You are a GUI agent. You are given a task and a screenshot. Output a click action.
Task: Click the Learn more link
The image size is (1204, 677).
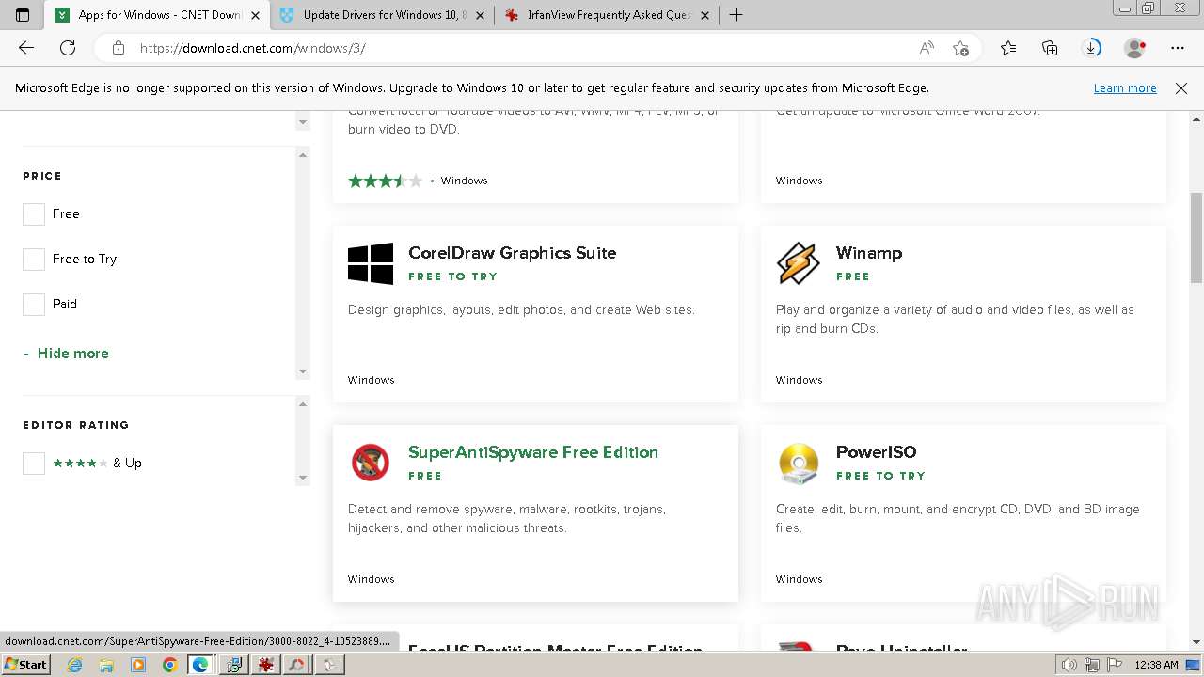click(x=1125, y=88)
